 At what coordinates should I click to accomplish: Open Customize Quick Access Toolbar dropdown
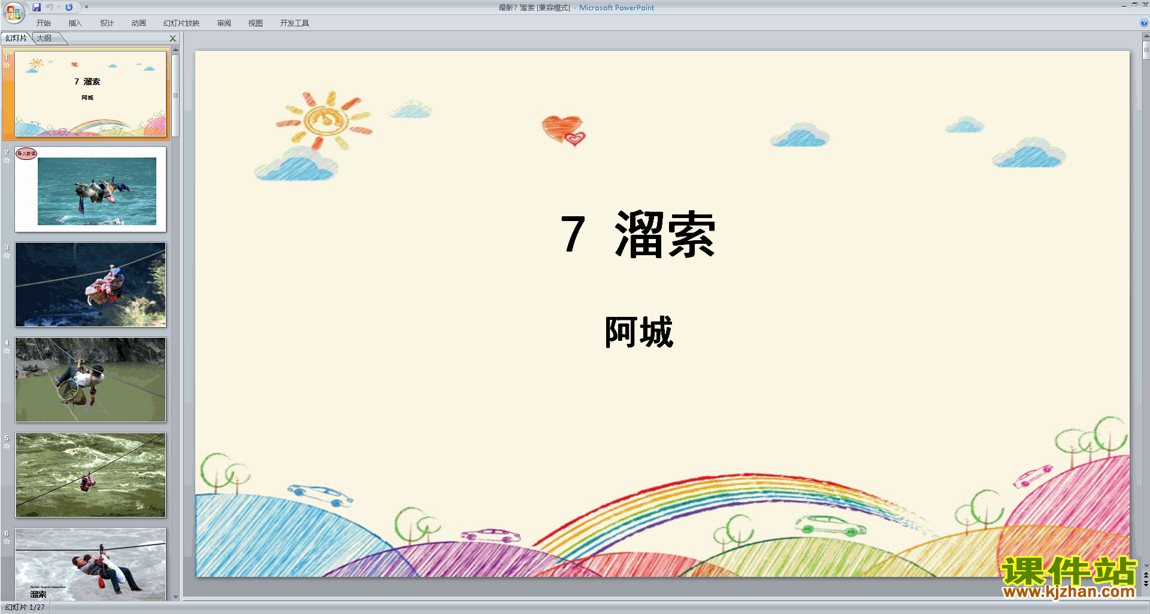[86, 7]
